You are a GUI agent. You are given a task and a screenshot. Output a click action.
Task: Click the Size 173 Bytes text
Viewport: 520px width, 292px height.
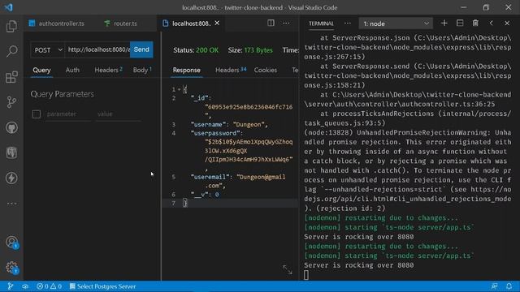click(x=250, y=50)
